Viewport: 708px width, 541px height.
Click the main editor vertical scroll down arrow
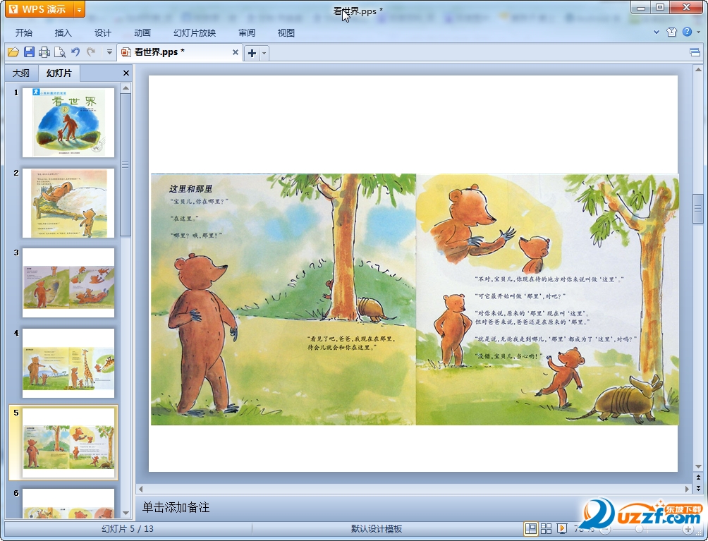[698, 466]
